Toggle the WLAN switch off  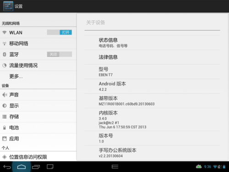[x=60, y=33]
